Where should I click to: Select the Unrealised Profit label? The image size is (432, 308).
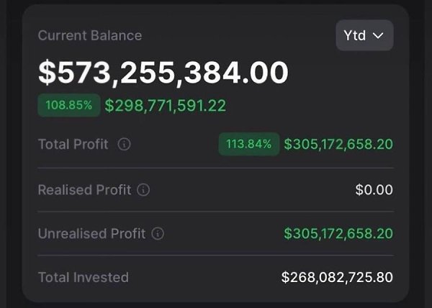(91, 234)
